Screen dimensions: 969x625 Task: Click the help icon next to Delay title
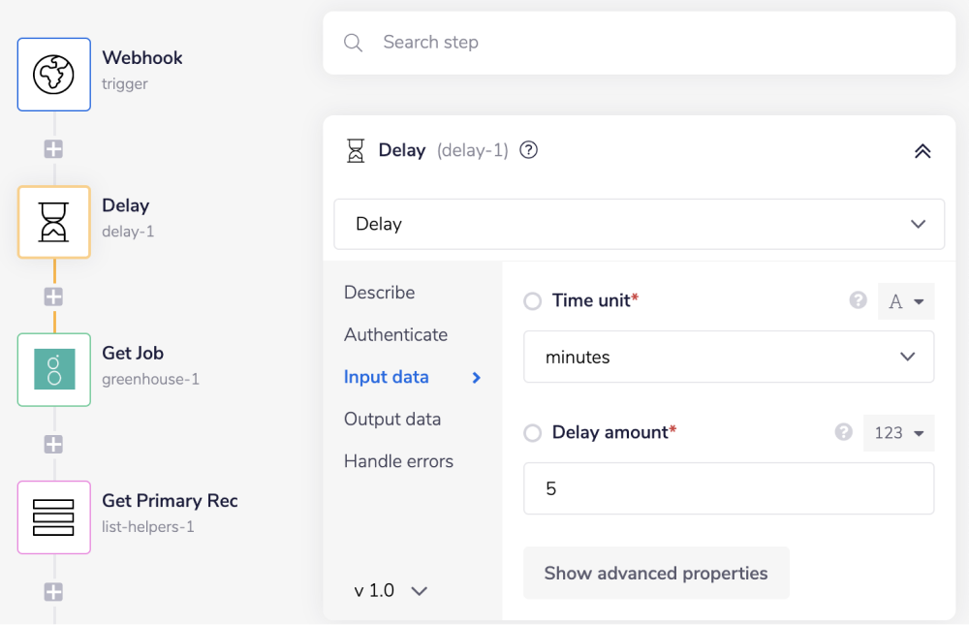[x=528, y=150]
